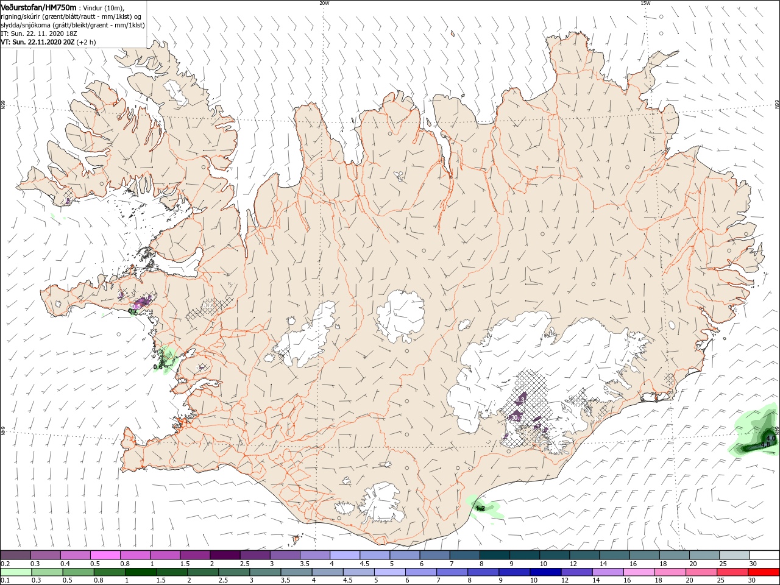The height and width of the screenshot is (585, 780).
Task: Select the 'IT: Sun. 22. 11. 2020 18Z' line
Action: [38, 34]
